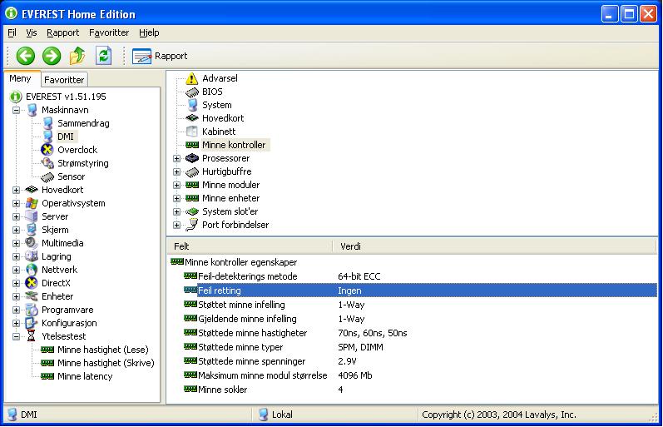Viewport: 663px width, 427px height.
Task: Click the Up folder toolbar icon
Action: pyautogui.click(x=77, y=56)
